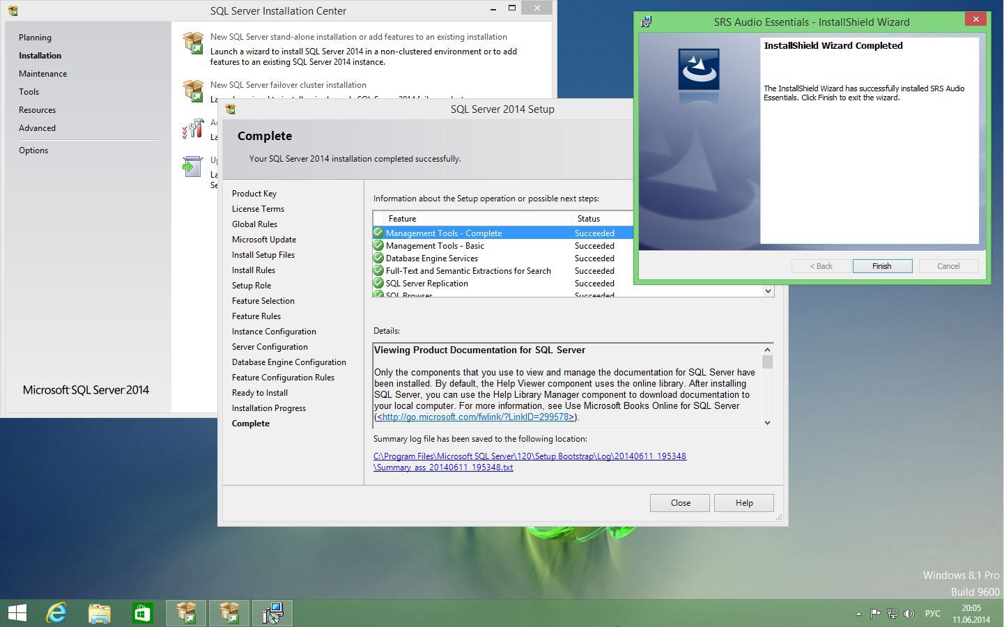Click add node tools icon in Installation Center
The width and height of the screenshot is (1004, 627).
click(x=193, y=128)
